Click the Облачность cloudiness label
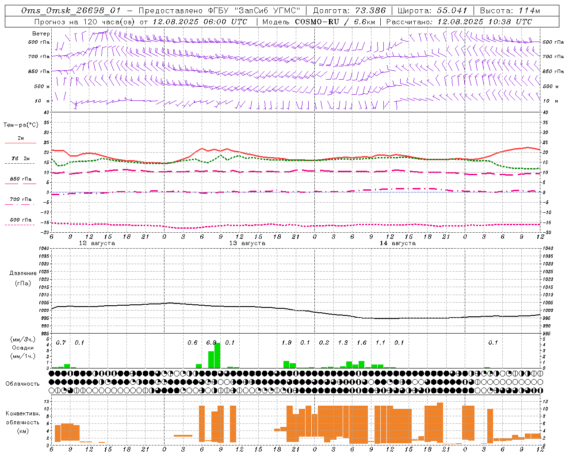The width and height of the screenshot is (566, 453). click(23, 384)
